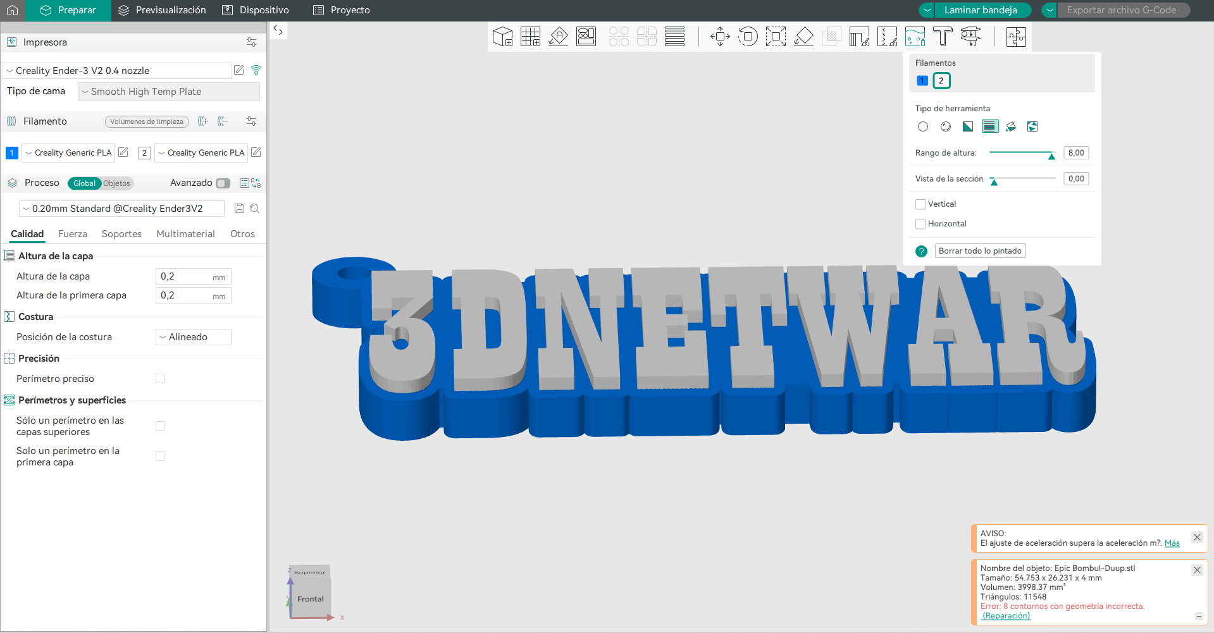Click the Add model cube icon
This screenshot has width=1214, height=633.
click(502, 37)
